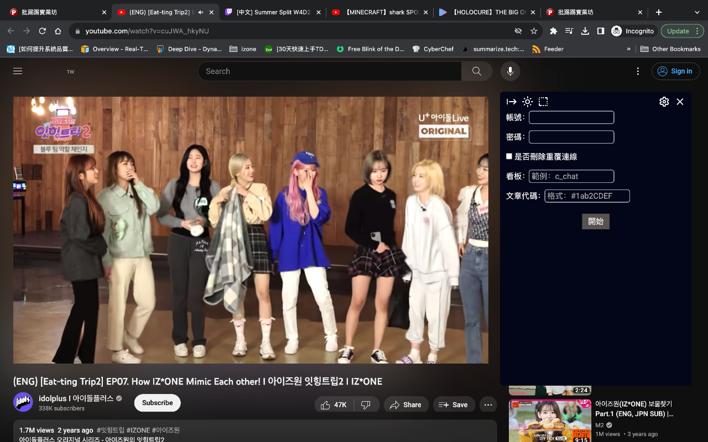The width and height of the screenshot is (708, 442).
Task: Open the YouTube hamburger guide menu
Action: click(x=18, y=71)
